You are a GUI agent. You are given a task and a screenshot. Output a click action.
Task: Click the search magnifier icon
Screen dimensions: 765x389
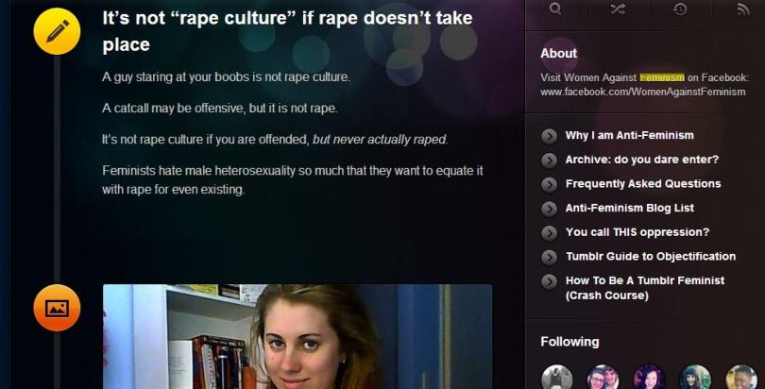click(555, 8)
